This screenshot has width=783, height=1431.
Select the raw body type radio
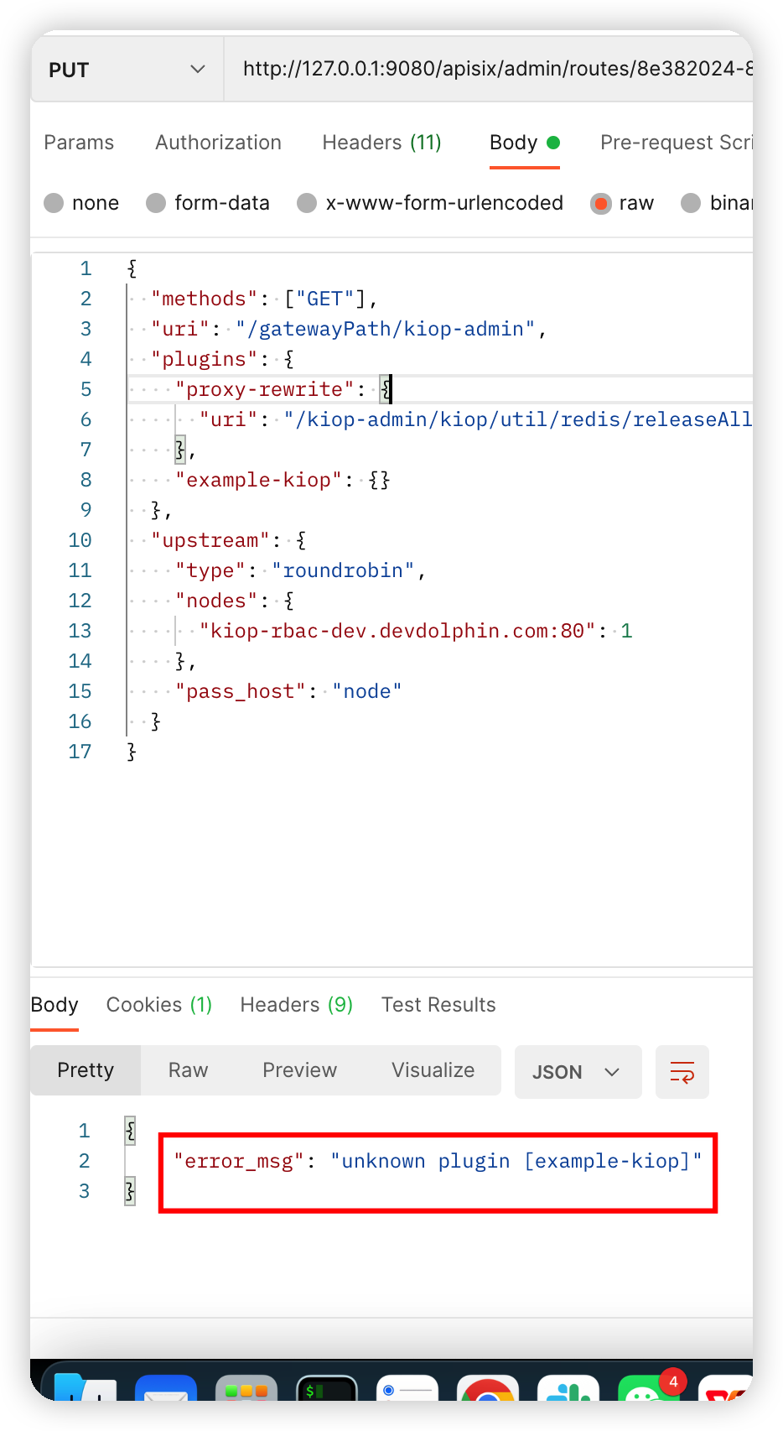[600, 203]
